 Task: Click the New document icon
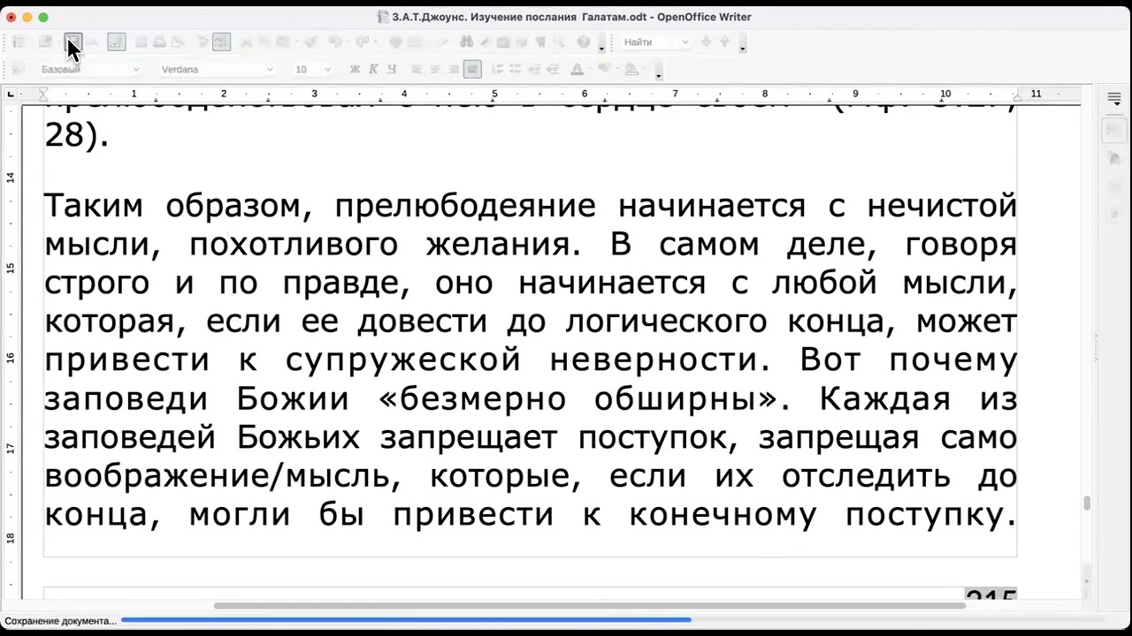tap(18, 42)
